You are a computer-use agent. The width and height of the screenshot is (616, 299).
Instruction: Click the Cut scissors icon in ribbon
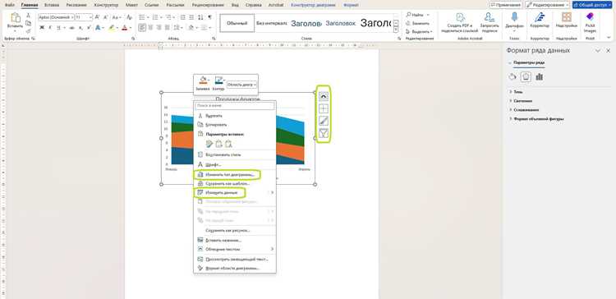pos(28,16)
